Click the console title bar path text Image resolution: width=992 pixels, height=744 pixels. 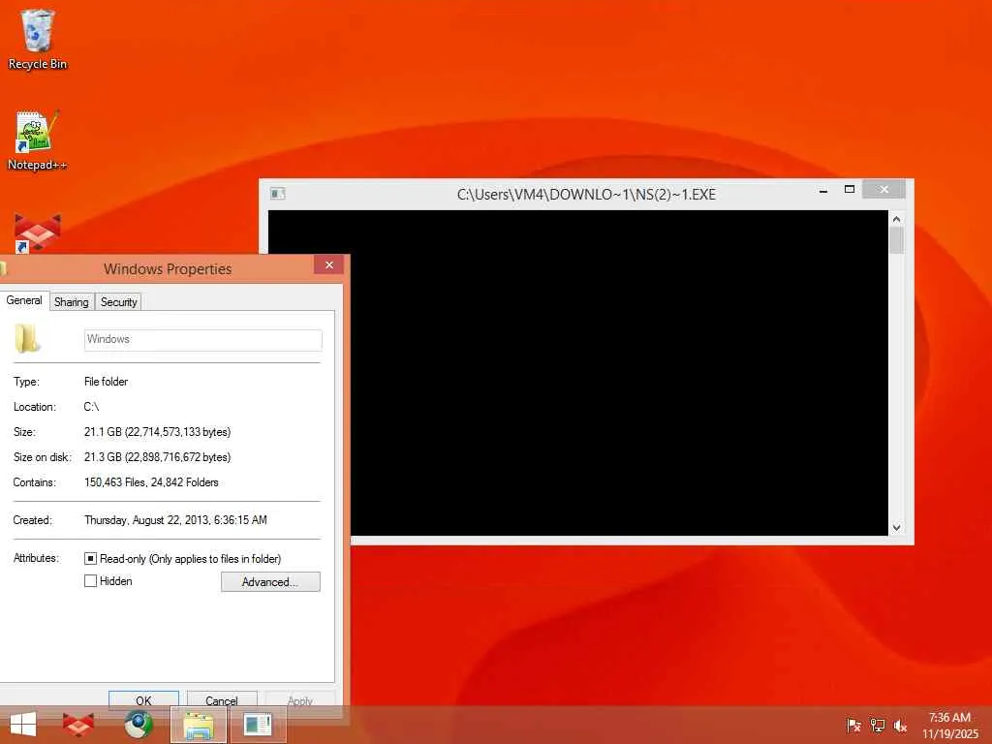pos(586,194)
